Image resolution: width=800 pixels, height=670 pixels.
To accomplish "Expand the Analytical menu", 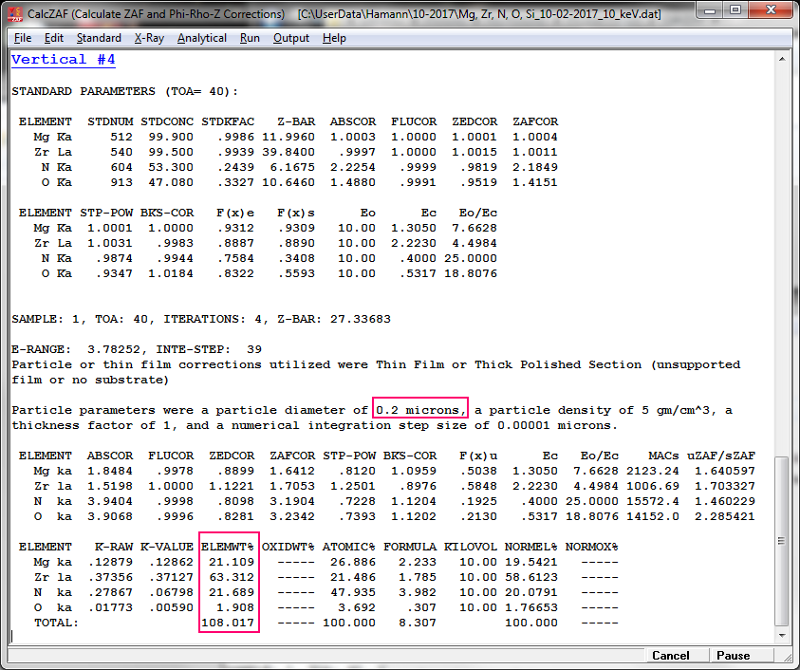I will (x=202, y=38).
